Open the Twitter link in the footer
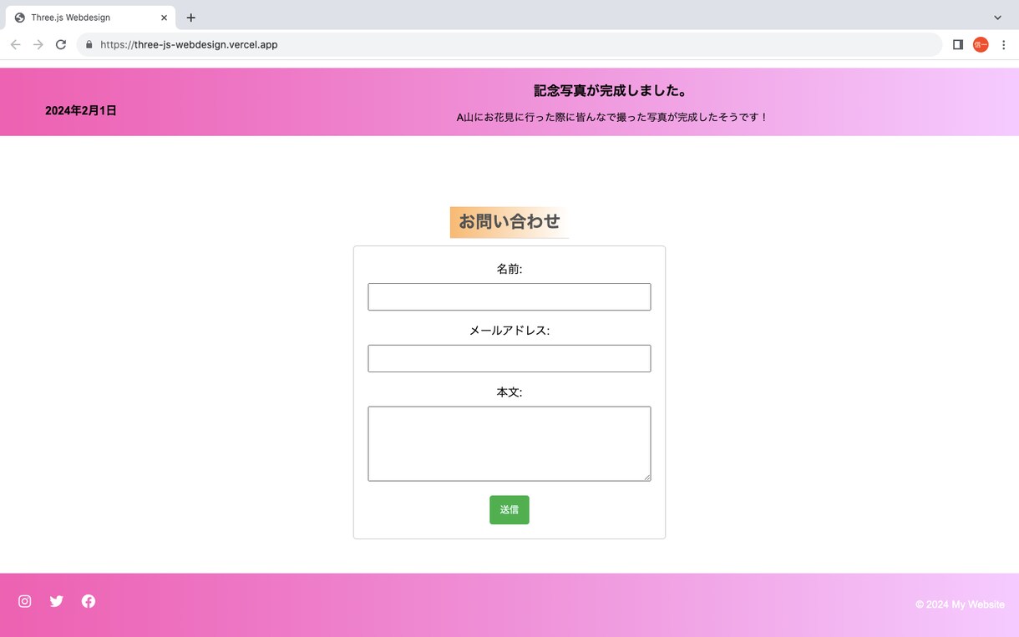The image size is (1019, 637). [57, 601]
